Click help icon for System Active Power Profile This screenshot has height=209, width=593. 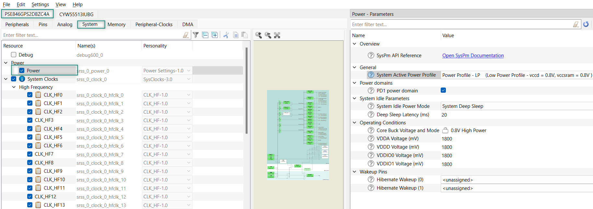(371, 75)
